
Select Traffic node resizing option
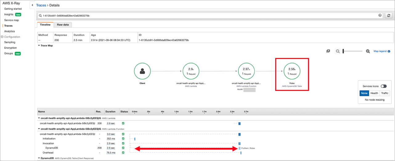point(385,93)
